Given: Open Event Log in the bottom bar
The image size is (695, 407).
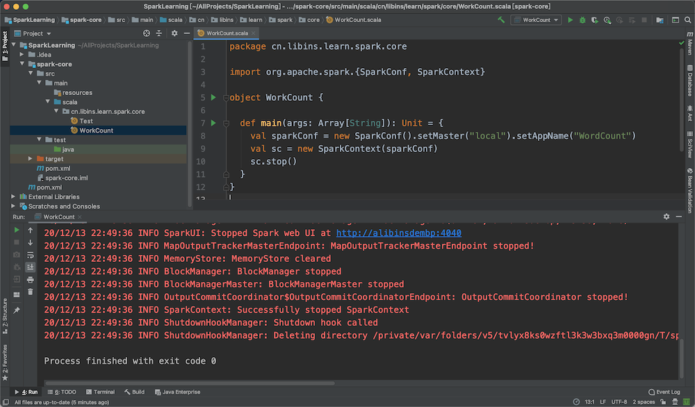Looking at the screenshot, I should (664, 392).
